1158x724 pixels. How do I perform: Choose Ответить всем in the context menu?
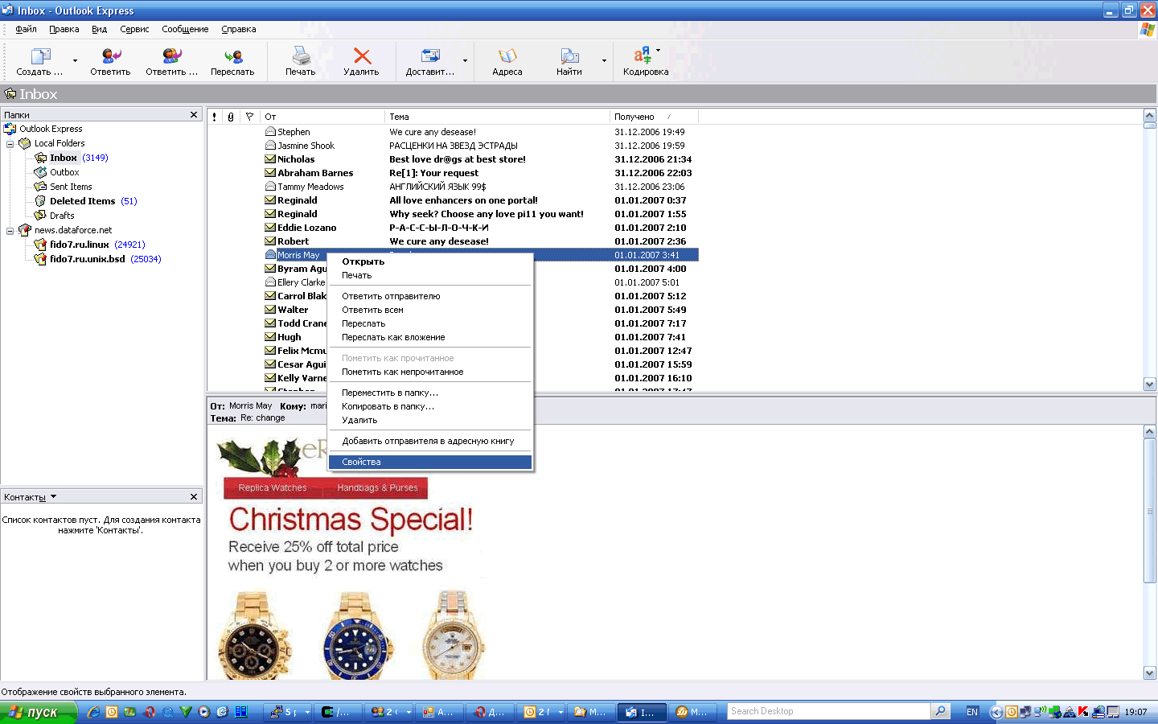(x=430, y=310)
